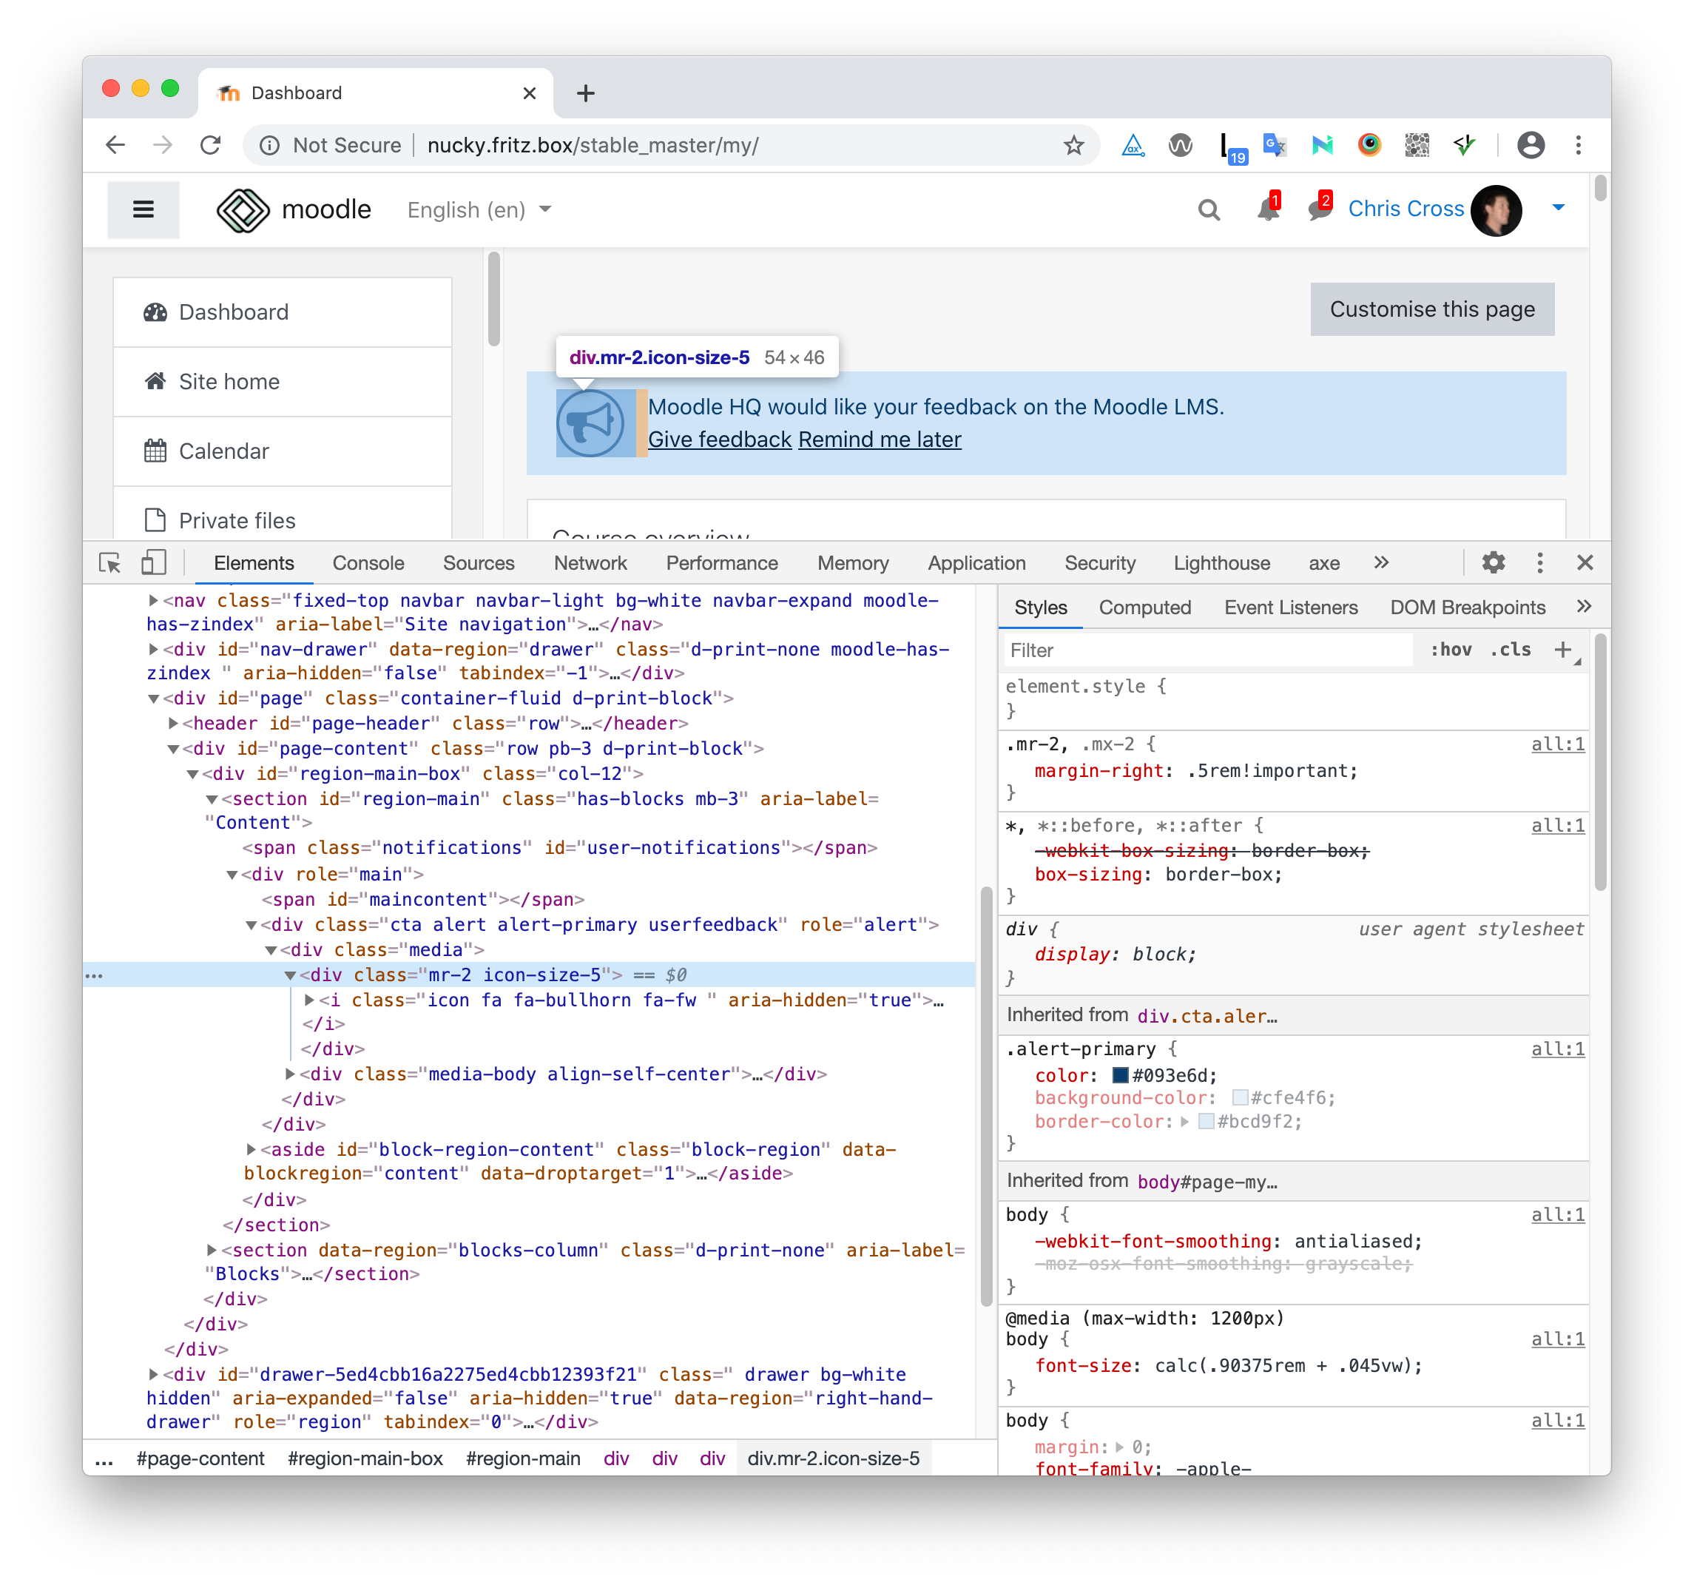The width and height of the screenshot is (1694, 1585).
Task: Open a new browser tab
Action: pyautogui.click(x=585, y=93)
